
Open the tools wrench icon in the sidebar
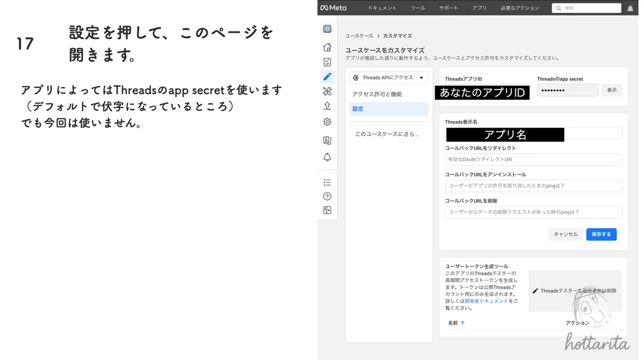point(327,92)
